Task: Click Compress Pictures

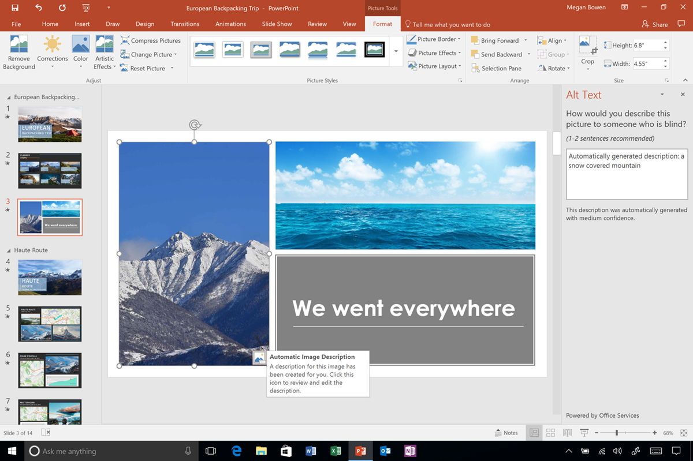Action: 150,40
